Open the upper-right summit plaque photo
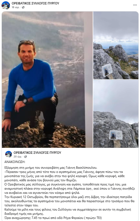This screenshot has width=140, height=221. pos(116,46)
